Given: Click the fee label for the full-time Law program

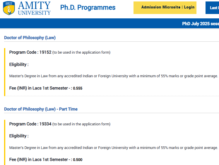Looking at the screenshot, I should [40, 88].
